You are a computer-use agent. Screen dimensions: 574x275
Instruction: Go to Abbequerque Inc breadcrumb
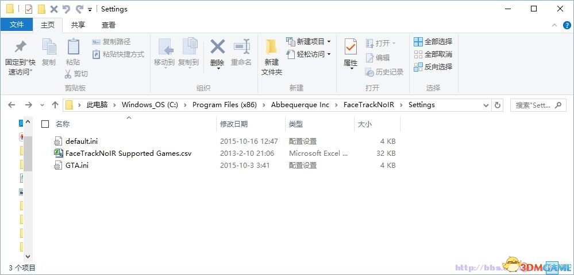[300, 105]
